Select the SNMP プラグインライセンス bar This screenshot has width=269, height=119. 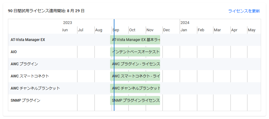[x=135, y=100]
